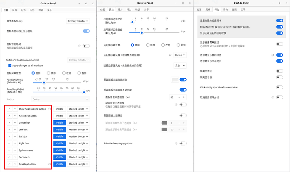The height and width of the screenshot is (172, 290).
Task: Move System menu row down
Action: click(15, 150)
